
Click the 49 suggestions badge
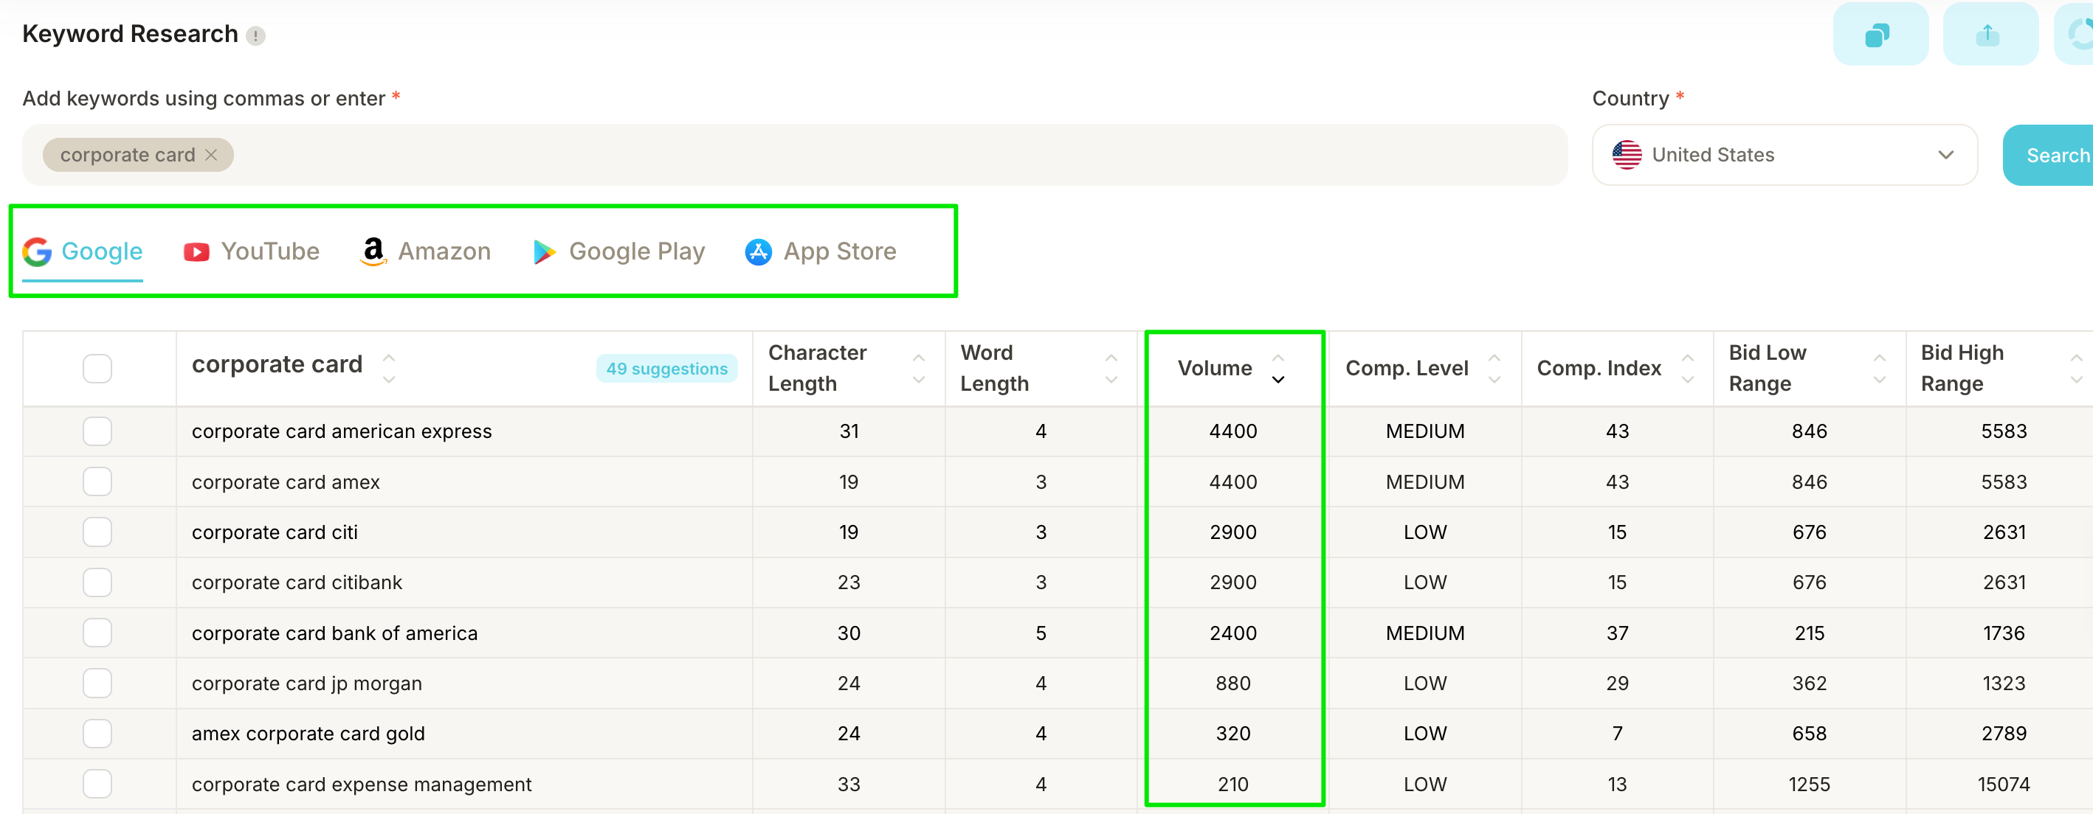point(667,369)
